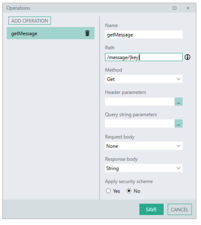Select No for Apply security scheme

129,191
